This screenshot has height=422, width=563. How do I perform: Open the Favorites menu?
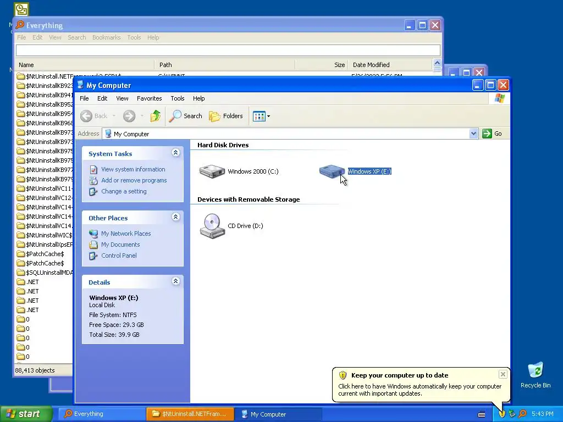point(150,98)
